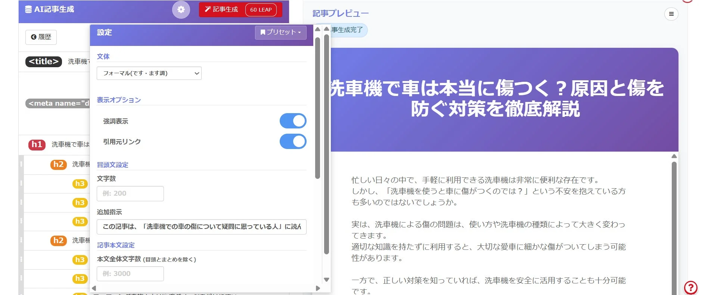Click the 冒頭文 文字数 input field
This screenshot has width=705, height=295.
tap(130, 193)
